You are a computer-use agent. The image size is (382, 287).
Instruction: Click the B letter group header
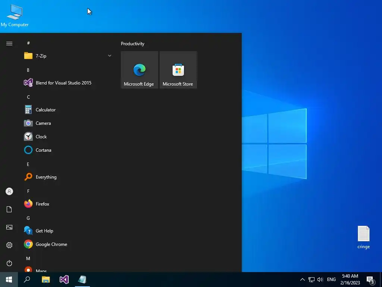coord(28,70)
